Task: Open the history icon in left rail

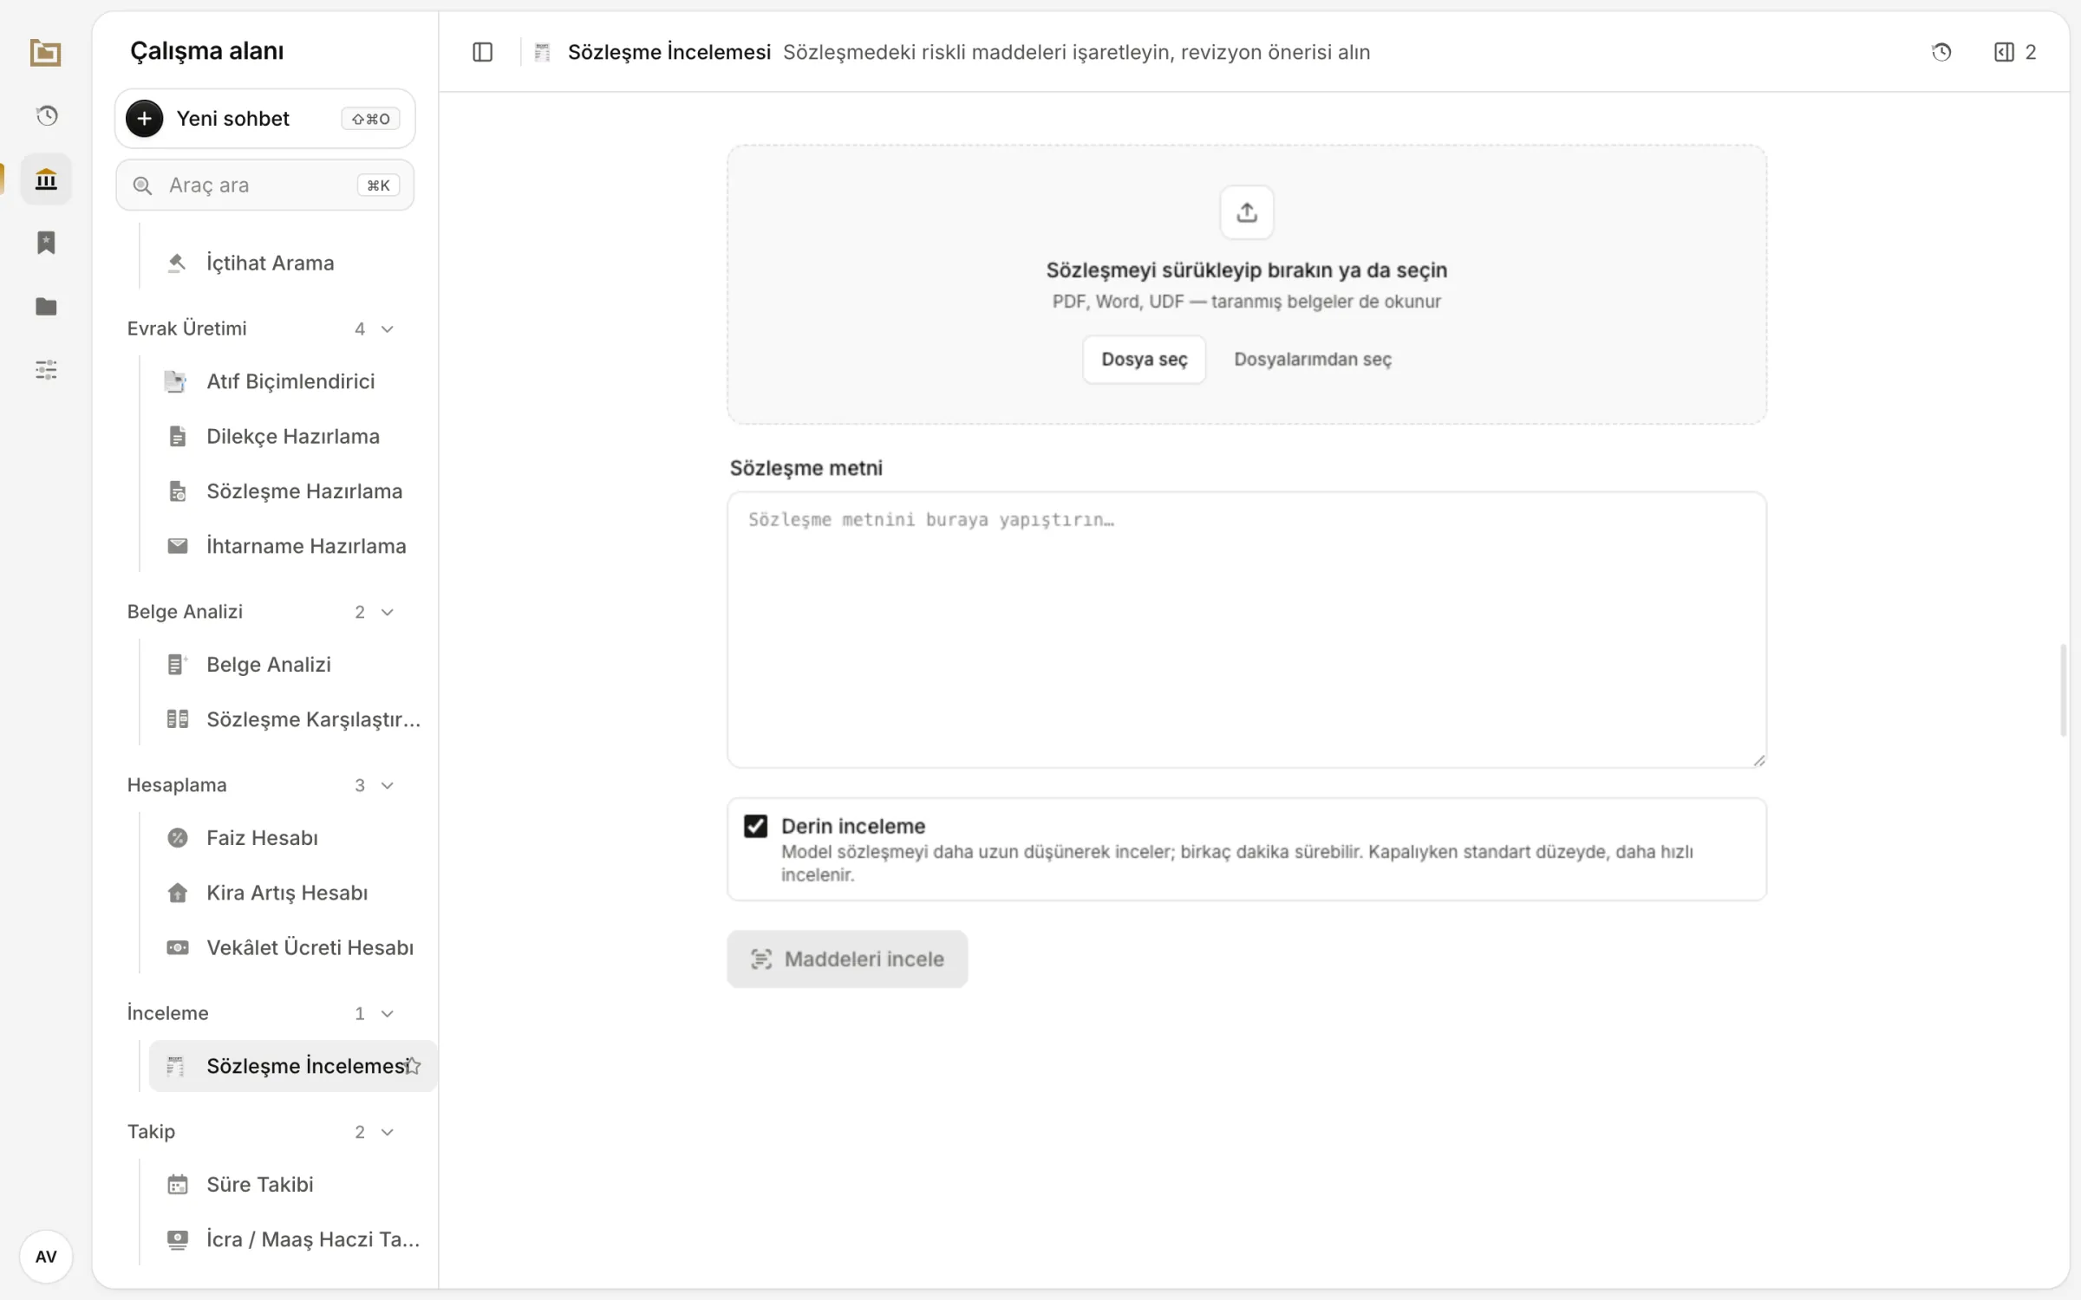Action: (x=47, y=115)
